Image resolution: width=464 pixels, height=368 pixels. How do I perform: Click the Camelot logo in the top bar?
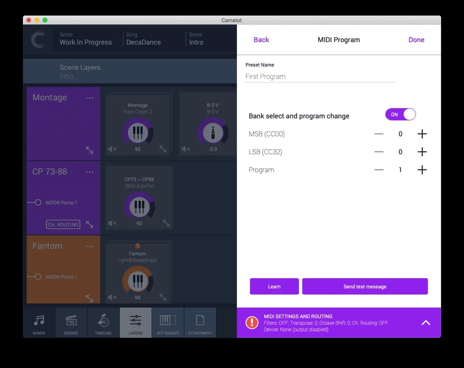(x=38, y=40)
